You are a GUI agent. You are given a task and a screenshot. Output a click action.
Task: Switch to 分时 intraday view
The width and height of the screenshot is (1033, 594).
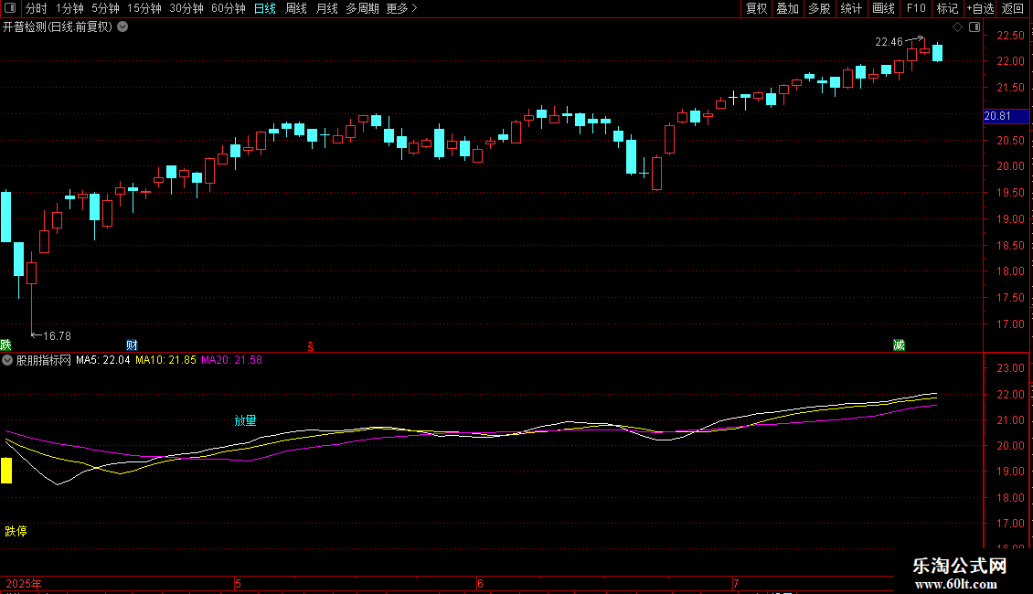click(x=37, y=8)
